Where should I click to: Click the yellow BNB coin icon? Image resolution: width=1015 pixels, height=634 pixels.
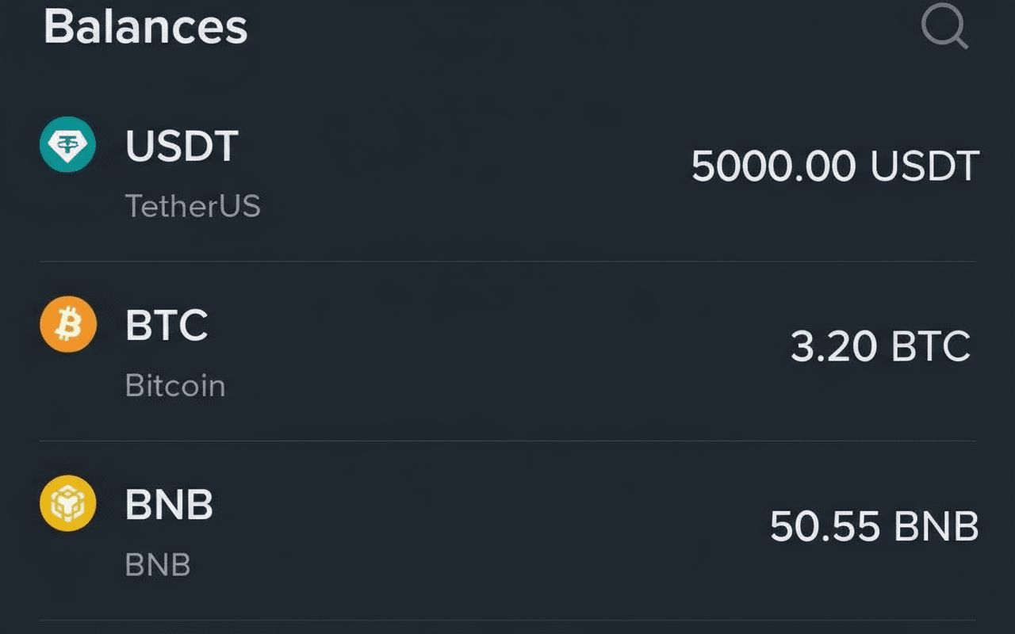68,504
